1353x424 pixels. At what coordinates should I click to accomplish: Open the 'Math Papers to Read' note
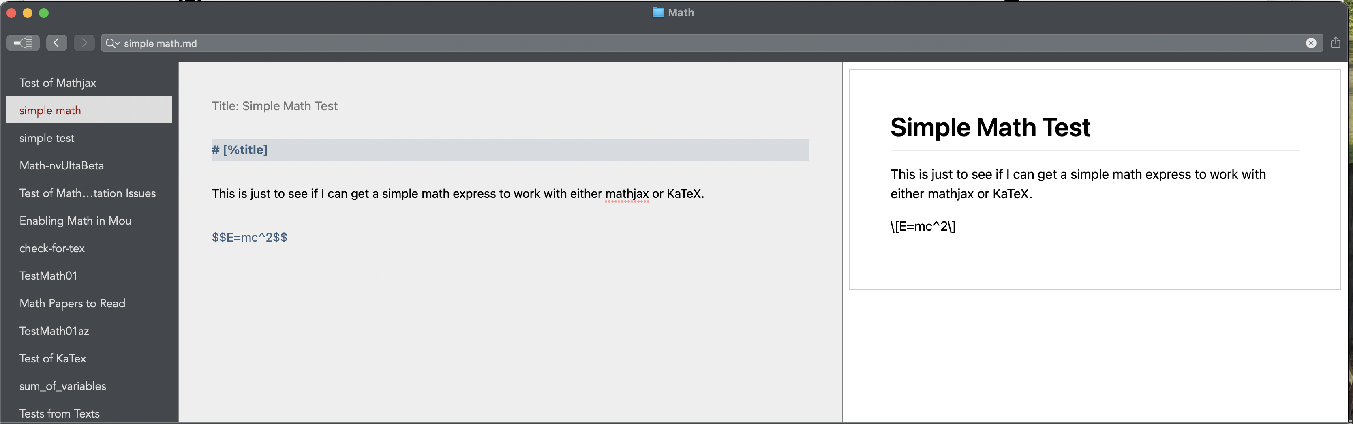(x=72, y=303)
